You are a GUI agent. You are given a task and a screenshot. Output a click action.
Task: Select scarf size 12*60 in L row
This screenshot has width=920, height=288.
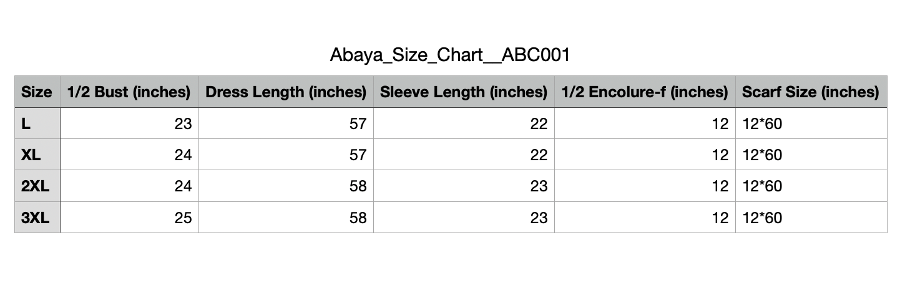click(x=811, y=123)
